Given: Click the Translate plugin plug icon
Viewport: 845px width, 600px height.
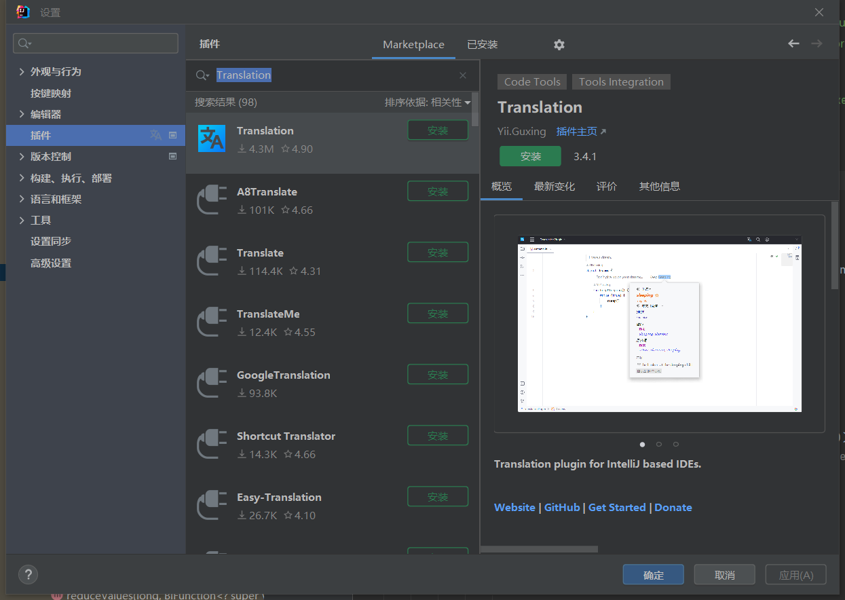Looking at the screenshot, I should coord(211,261).
